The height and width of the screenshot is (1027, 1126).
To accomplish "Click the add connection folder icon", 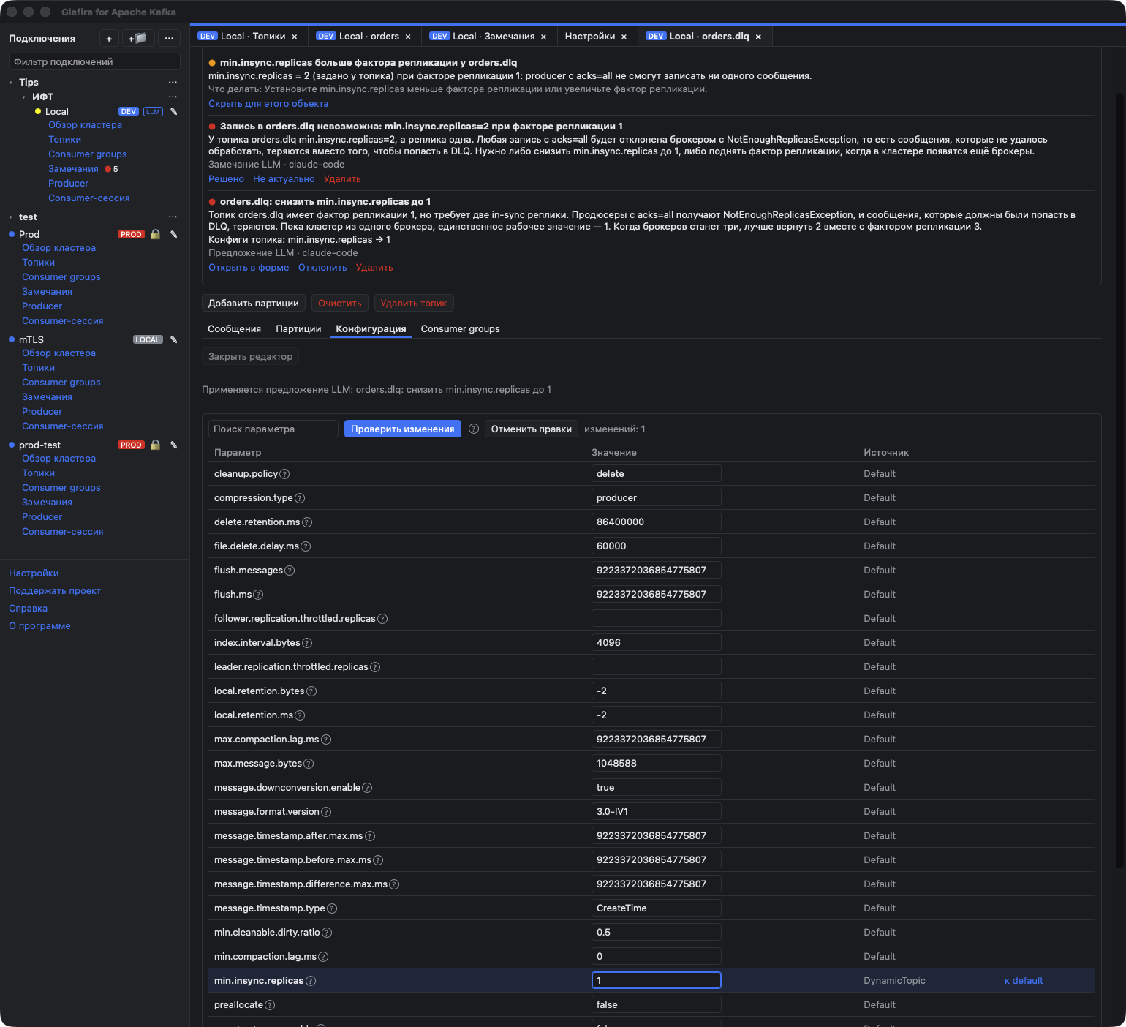I will point(137,39).
